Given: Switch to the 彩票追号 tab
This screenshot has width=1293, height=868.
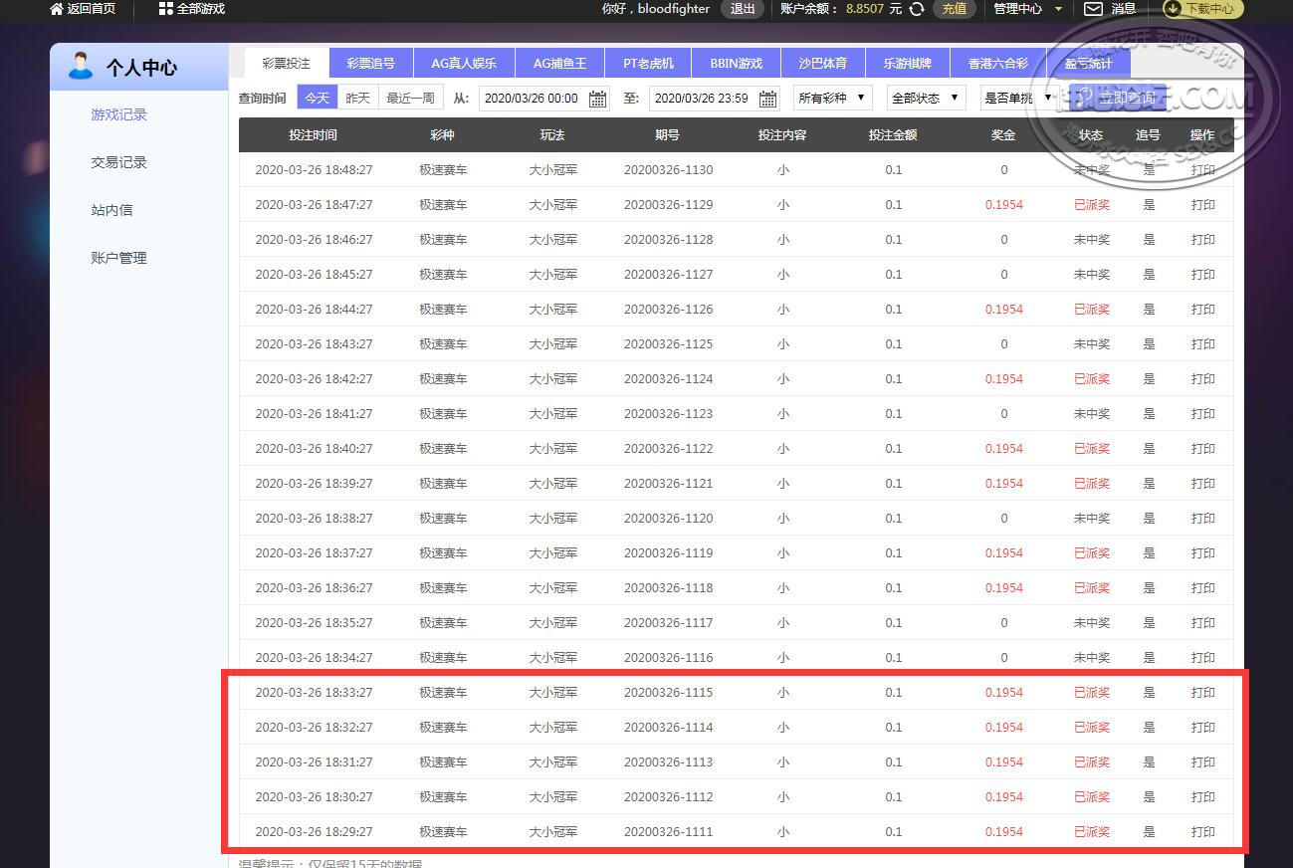Looking at the screenshot, I should pos(370,64).
